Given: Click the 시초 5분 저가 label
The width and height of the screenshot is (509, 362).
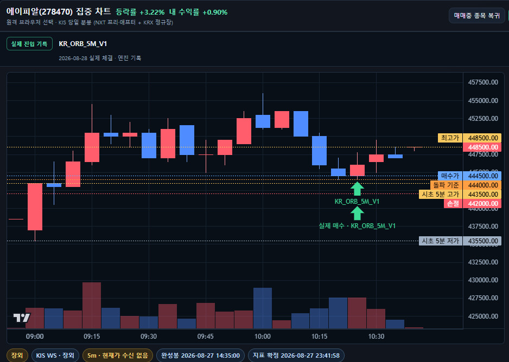Looking at the screenshot, I should point(441,241).
